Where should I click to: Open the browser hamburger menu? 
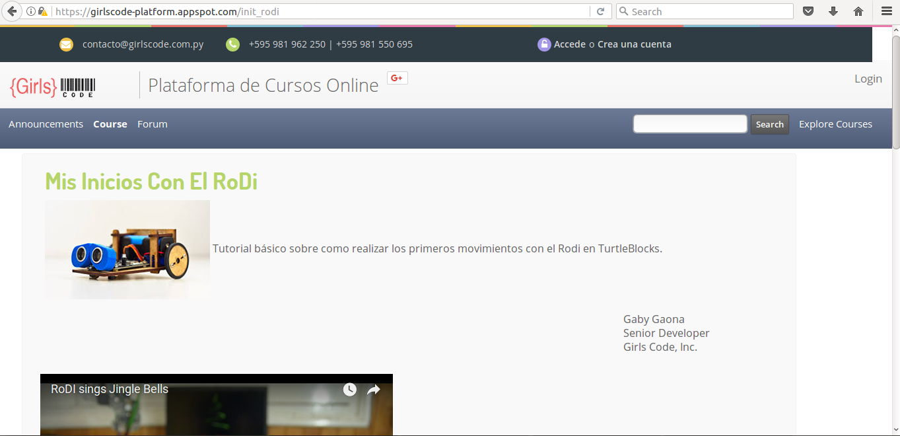pyautogui.click(x=887, y=11)
